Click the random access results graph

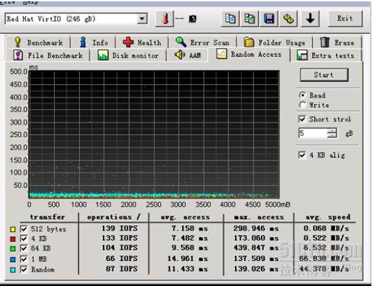[x=154, y=135]
